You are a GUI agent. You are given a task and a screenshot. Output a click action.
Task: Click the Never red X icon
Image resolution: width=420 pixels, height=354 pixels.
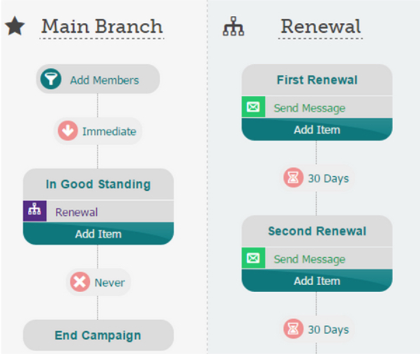click(80, 282)
